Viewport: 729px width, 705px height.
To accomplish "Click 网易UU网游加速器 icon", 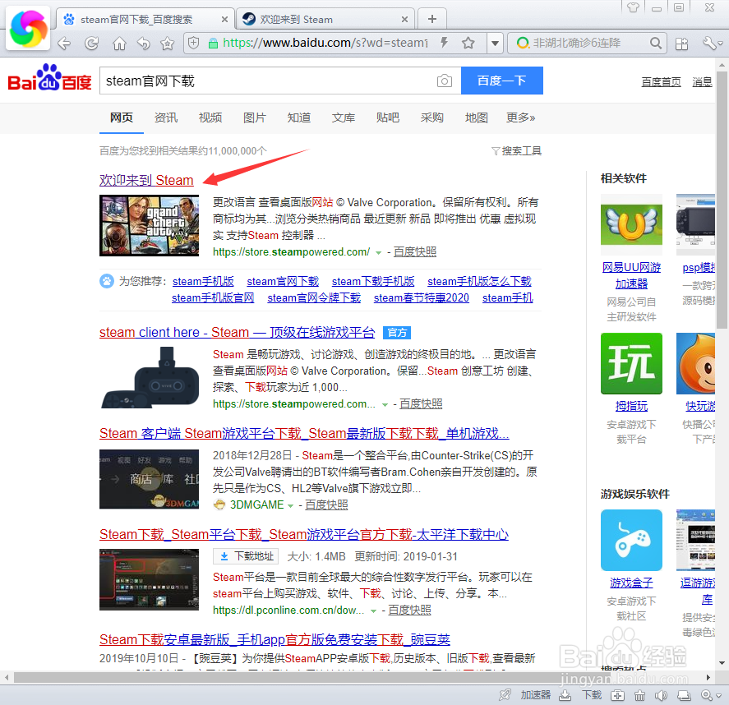I will 631,225.
